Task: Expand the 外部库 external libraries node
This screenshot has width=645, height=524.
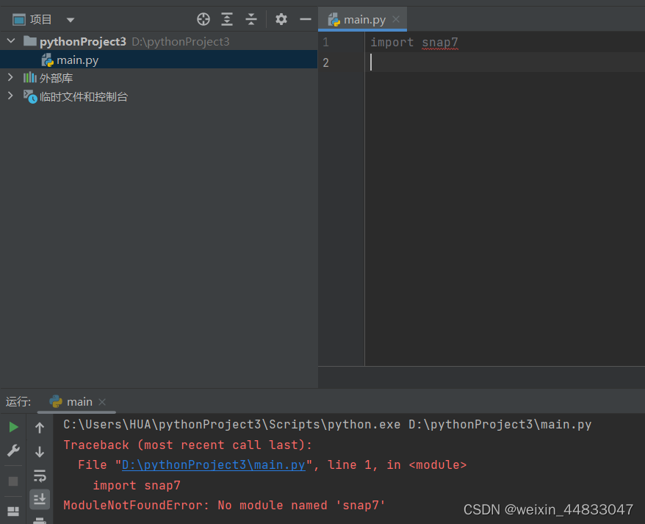Action: (x=10, y=77)
